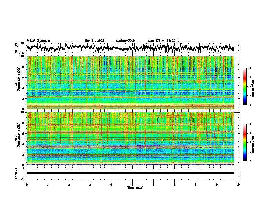
Task: Click the ch.1 'Frequency (kHz)' axis label
Action: click(x=19, y=79)
